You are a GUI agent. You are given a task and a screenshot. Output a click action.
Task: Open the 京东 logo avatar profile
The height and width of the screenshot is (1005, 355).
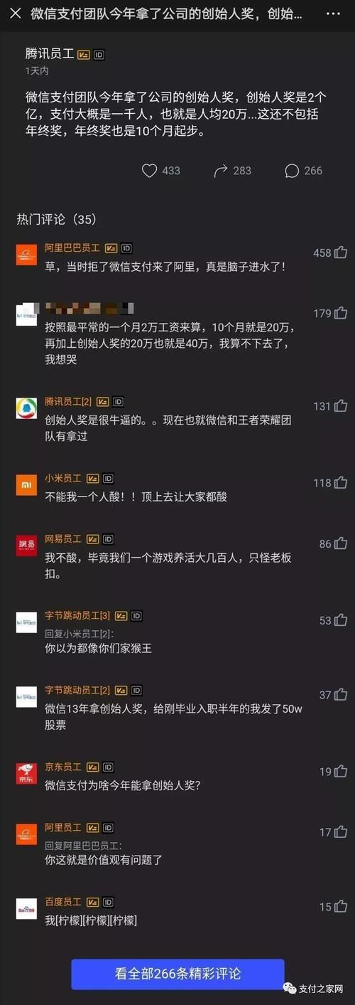click(x=26, y=773)
